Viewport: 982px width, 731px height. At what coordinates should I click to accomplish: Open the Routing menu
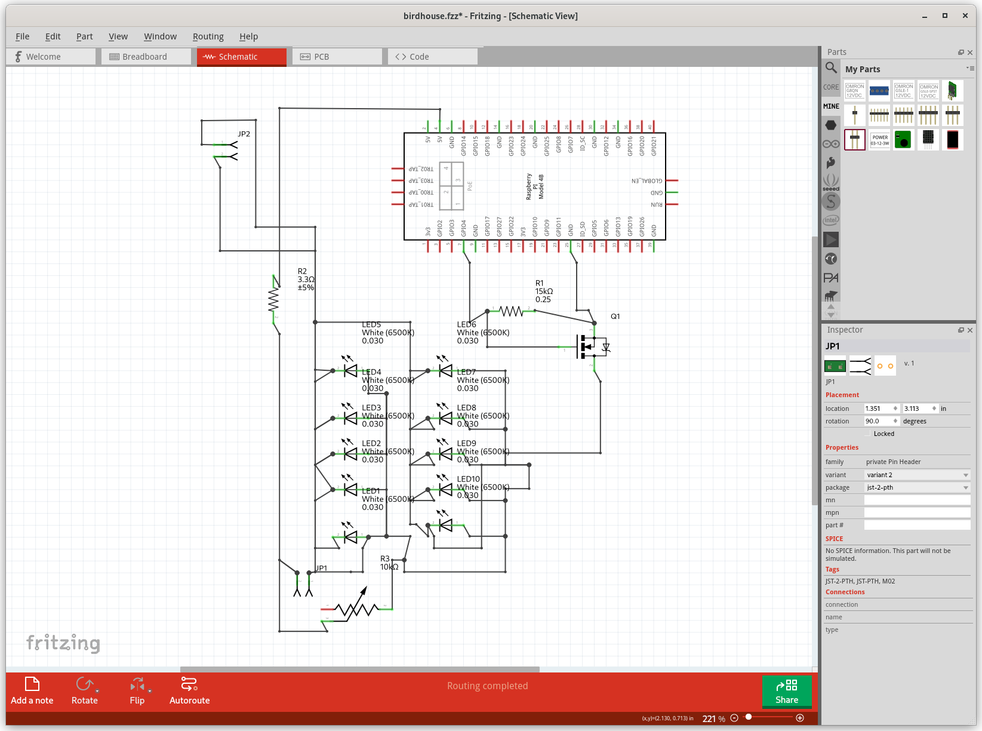coord(208,36)
